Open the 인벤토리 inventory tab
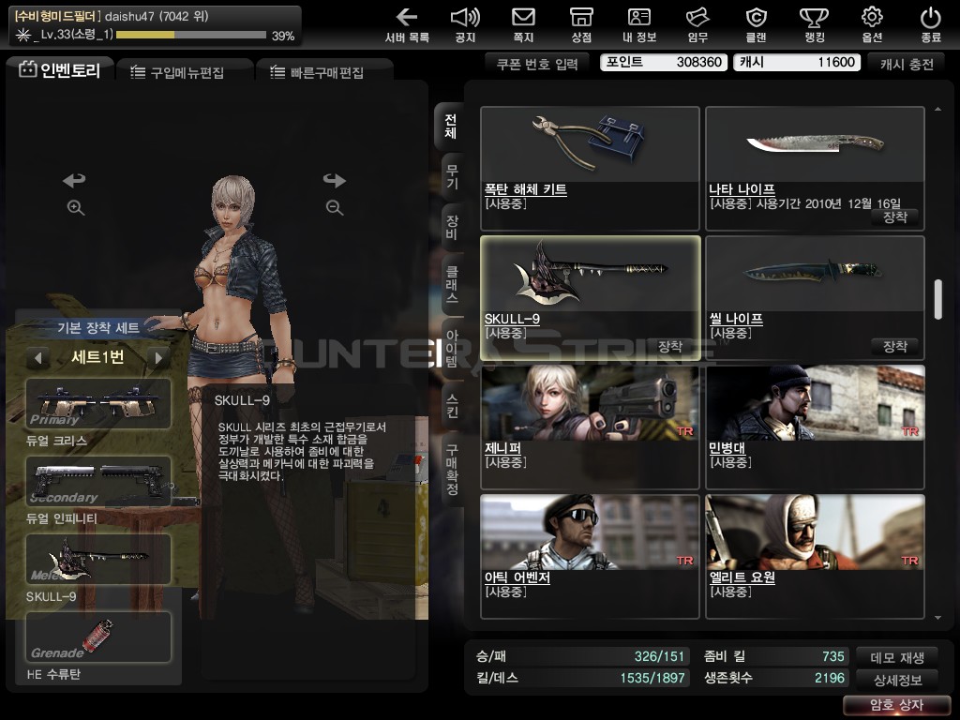This screenshot has width=960, height=720. pos(60,70)
